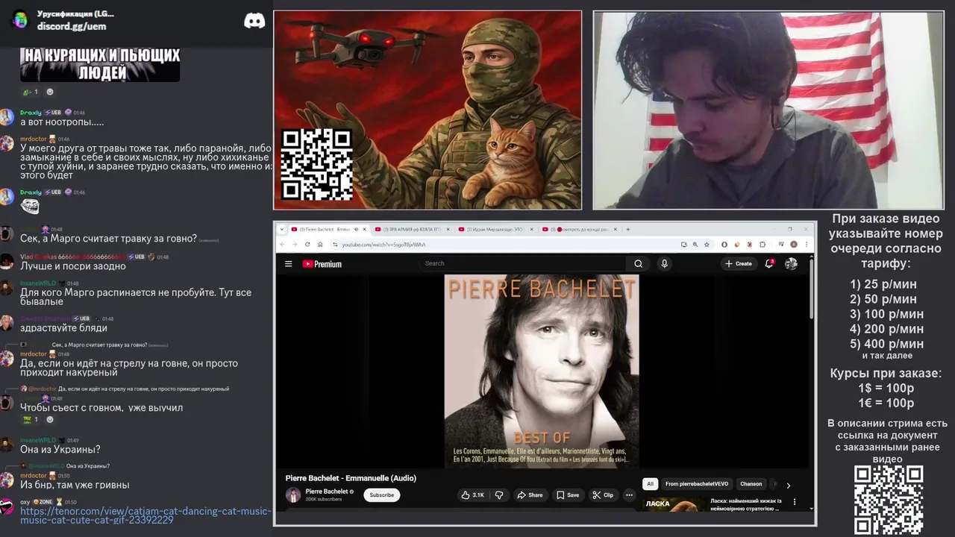The image size is (955, 537).
Task: Click the Draxly username on 'а вот ноотропы'
Action: tap(31, 113)
